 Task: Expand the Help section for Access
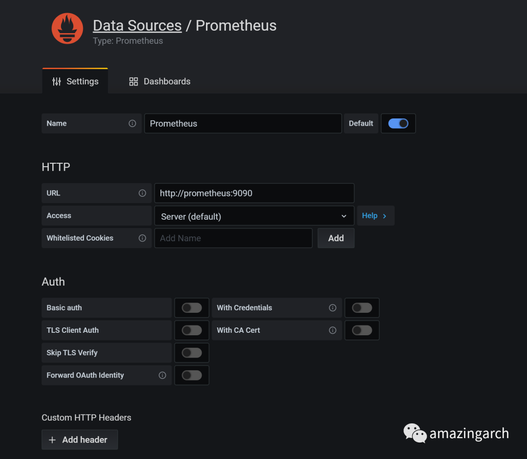click(375, 216)
